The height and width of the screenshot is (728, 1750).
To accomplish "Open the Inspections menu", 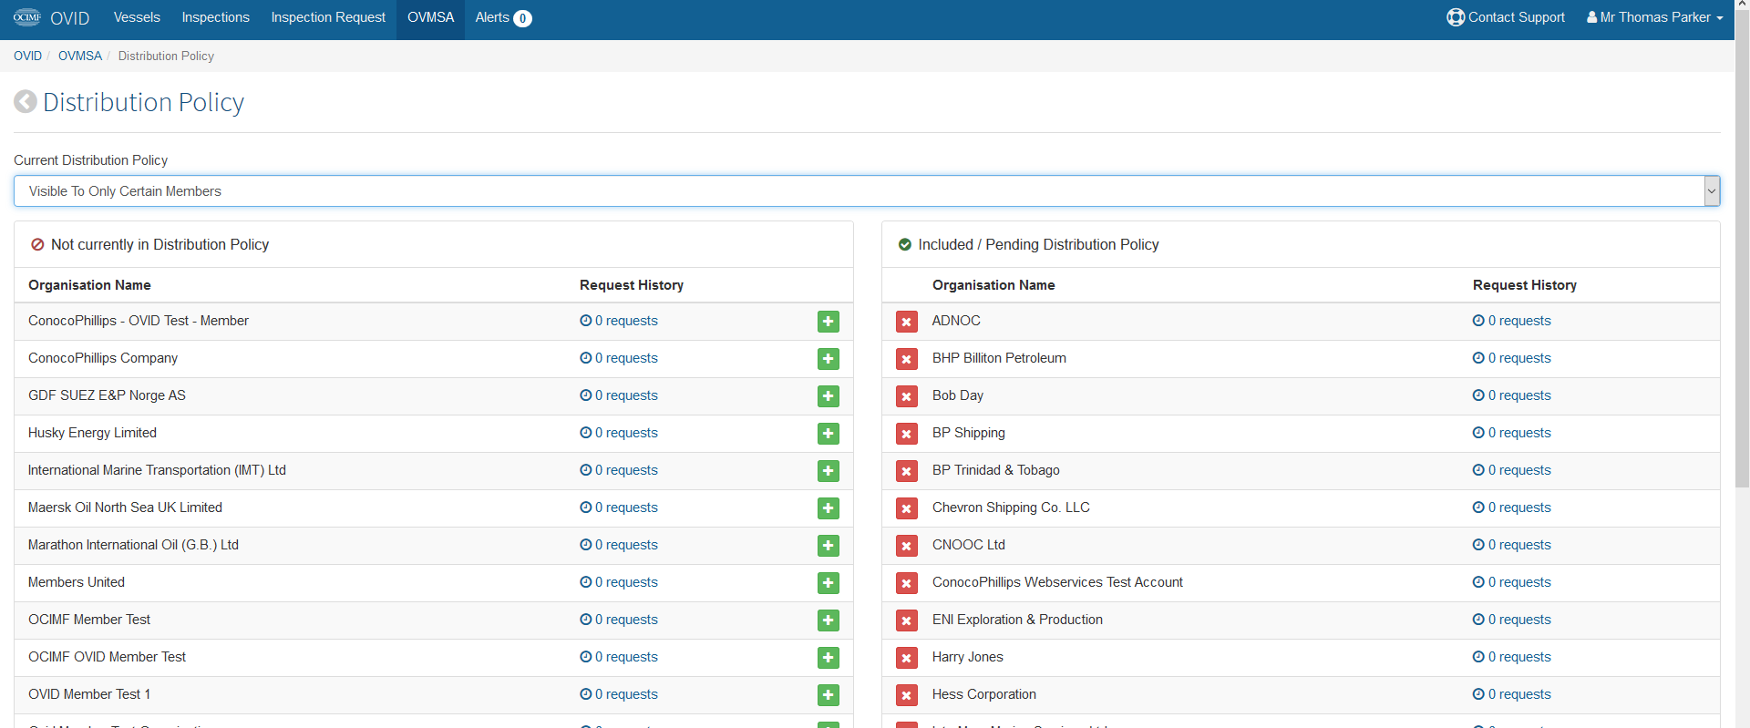I will (x=215, y=17).
